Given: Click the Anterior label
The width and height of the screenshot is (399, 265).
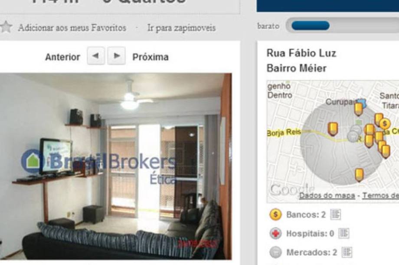Looking at the screenshot, I should [62, 57].
